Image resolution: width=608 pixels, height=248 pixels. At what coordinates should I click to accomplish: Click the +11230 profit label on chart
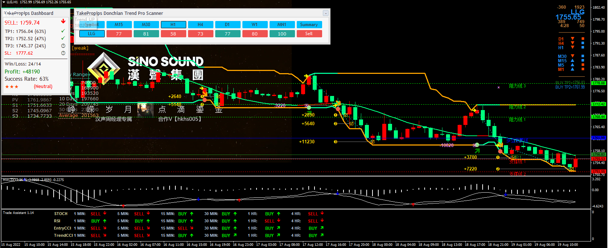point(307,142)
